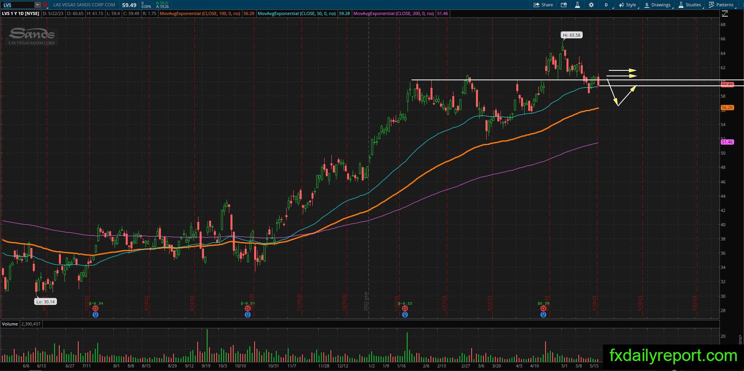Image resolution: width=744 pixels, height=371 pixels.
Task: Click the blue lightbulb icon under $-0.22 earnings
Action: click(405, 315)
